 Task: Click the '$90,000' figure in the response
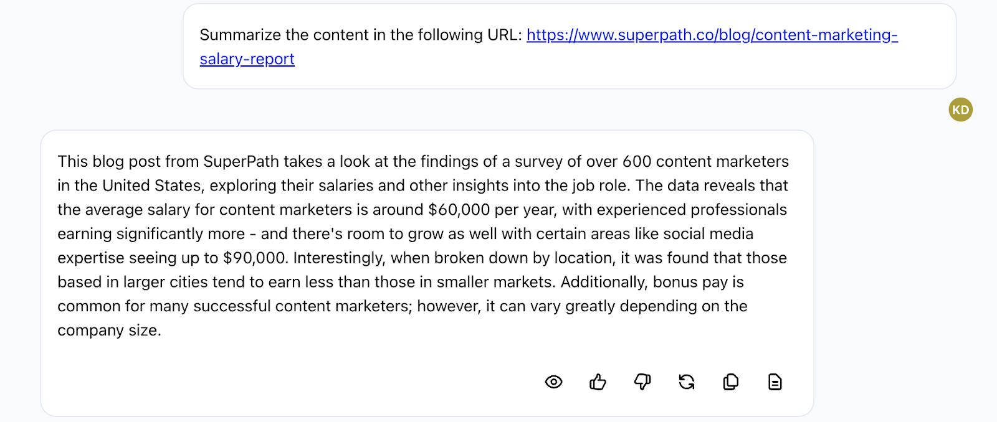tap(254, 258)
